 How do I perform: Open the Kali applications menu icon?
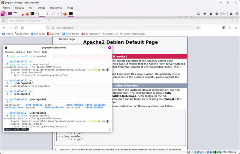[x=3, y=14]
